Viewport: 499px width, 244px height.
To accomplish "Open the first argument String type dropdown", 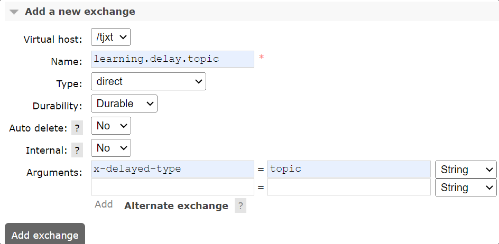I will point(465,170).
